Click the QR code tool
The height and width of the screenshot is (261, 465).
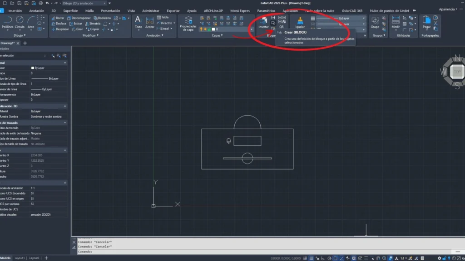click(282, 23)
